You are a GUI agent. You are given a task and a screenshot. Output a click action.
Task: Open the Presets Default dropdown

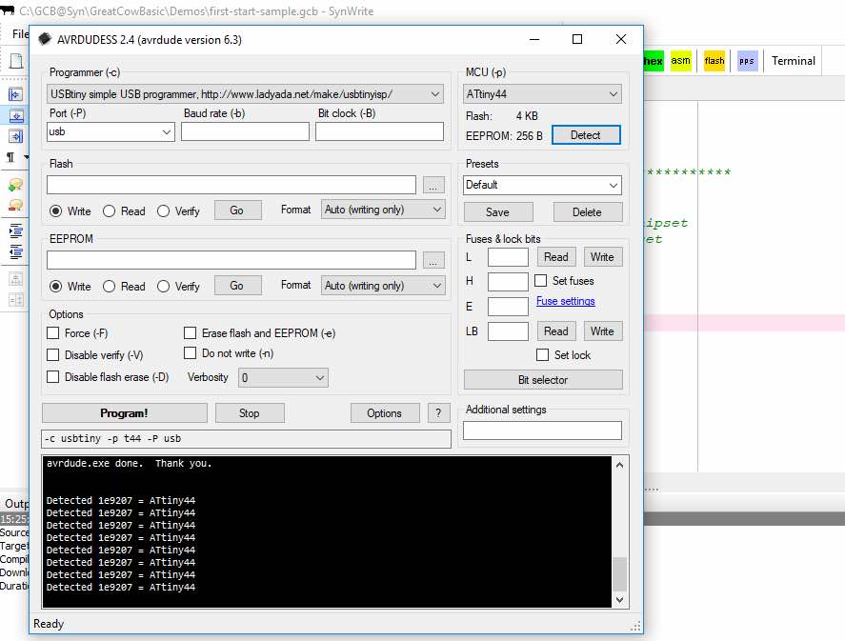(x=542, y=186)
